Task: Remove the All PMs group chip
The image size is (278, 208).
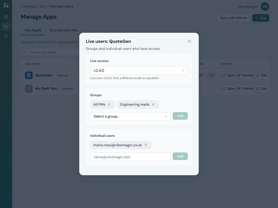Action: 109,105
